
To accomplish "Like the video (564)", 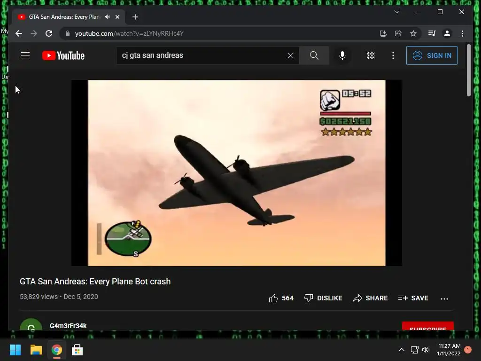I will (281, 298).
